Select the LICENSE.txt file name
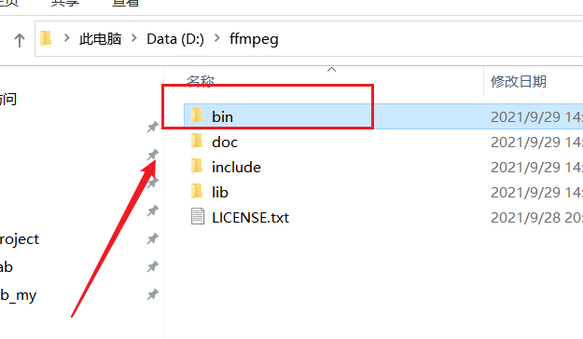 (250, 218)
